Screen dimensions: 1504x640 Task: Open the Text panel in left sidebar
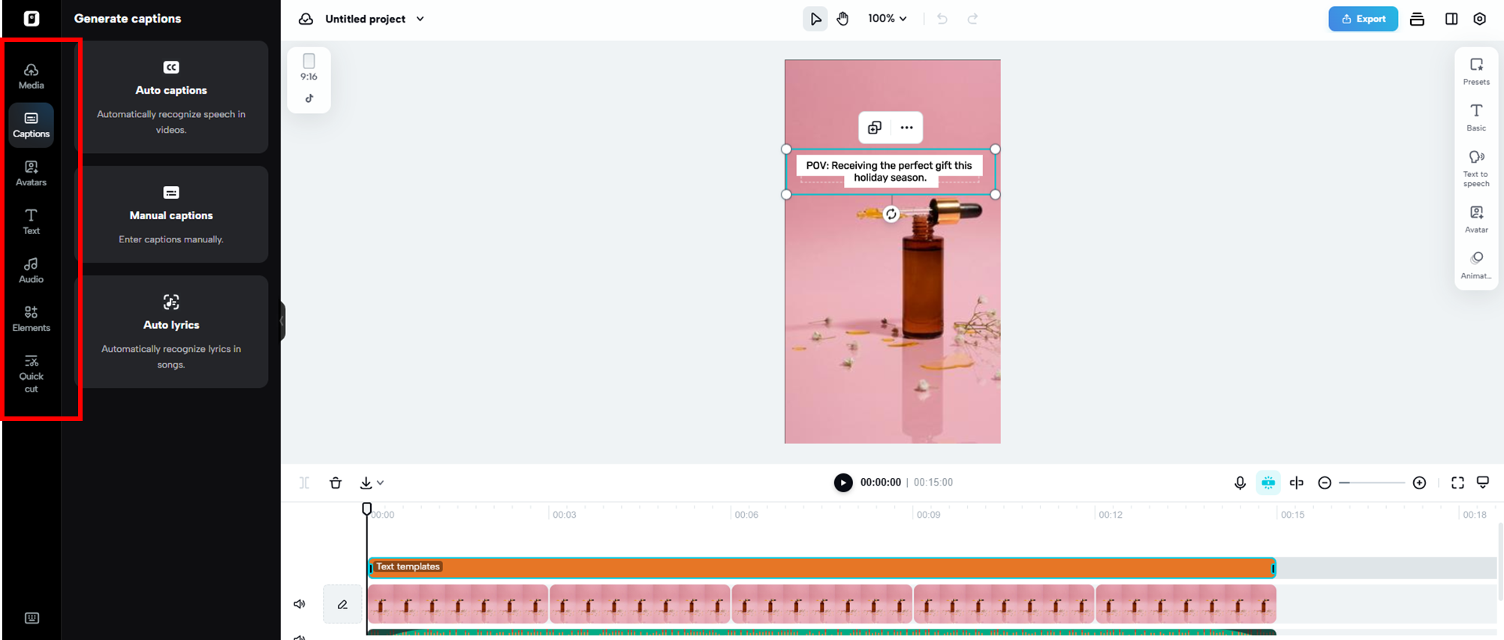[31, 222]
